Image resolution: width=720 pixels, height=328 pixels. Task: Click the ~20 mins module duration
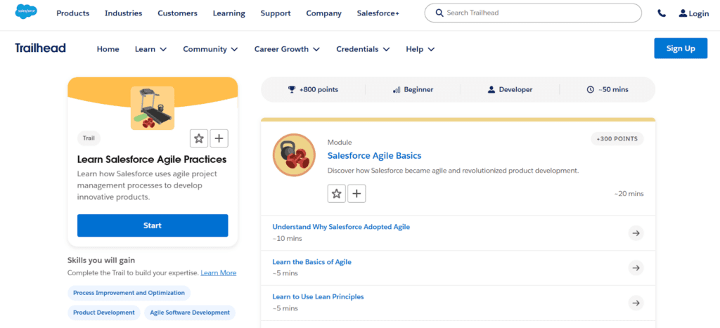pos(629,194)
